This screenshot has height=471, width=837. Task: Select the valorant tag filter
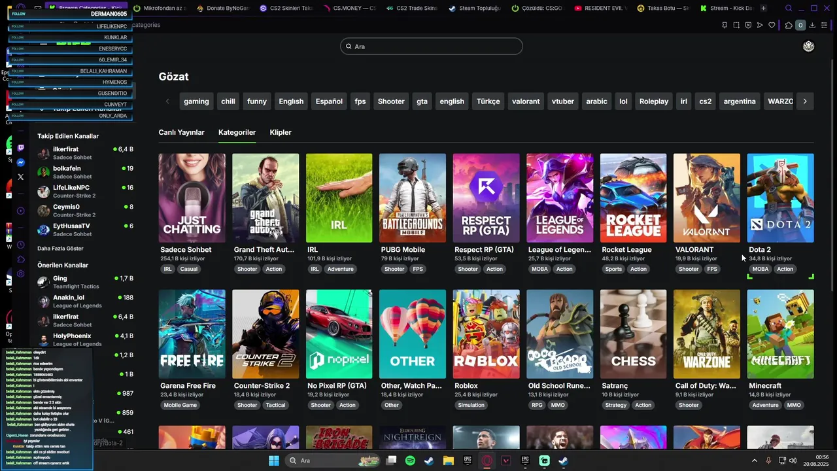click(526, 101)
